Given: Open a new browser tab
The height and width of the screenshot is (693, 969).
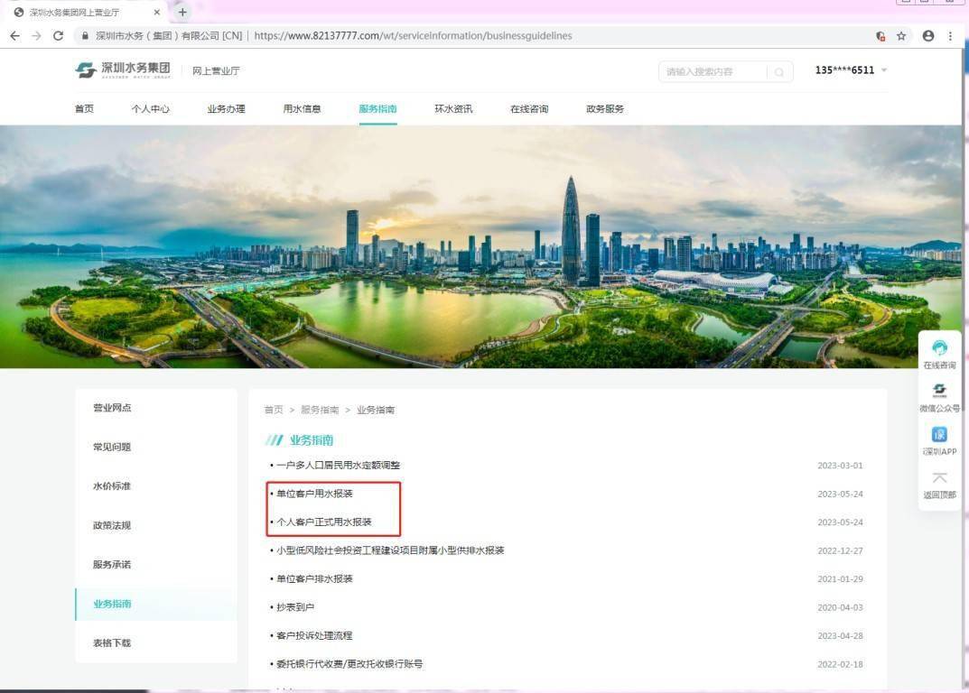Looking at the screenshot, I should 182,12.
